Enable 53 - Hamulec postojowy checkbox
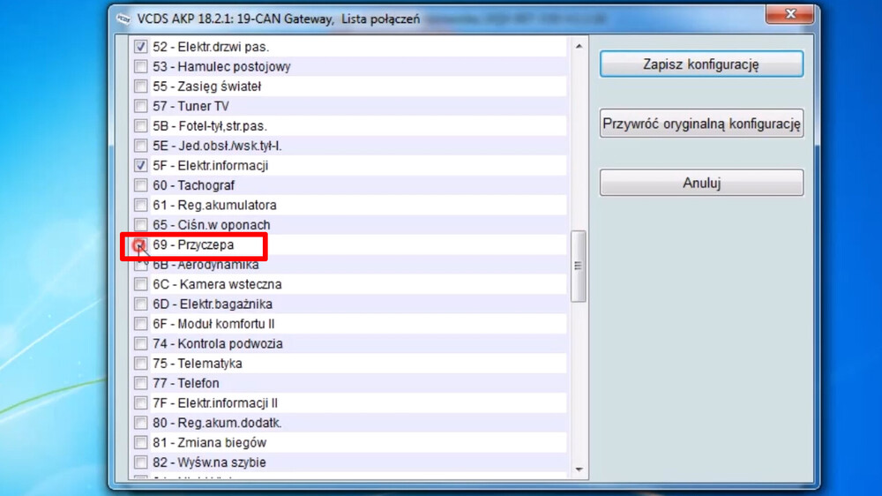882x496 pixels. click(x=140, y=67)
